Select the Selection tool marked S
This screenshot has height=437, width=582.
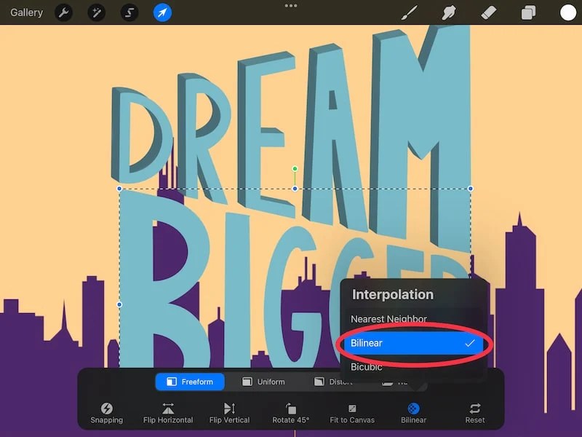(129, 12)
